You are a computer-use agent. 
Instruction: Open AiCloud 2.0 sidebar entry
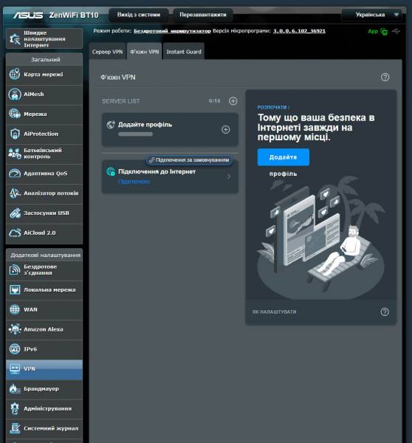44,233
